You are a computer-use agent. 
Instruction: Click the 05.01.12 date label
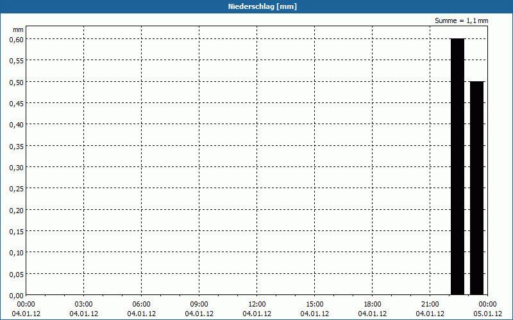[x=488, y=314]
